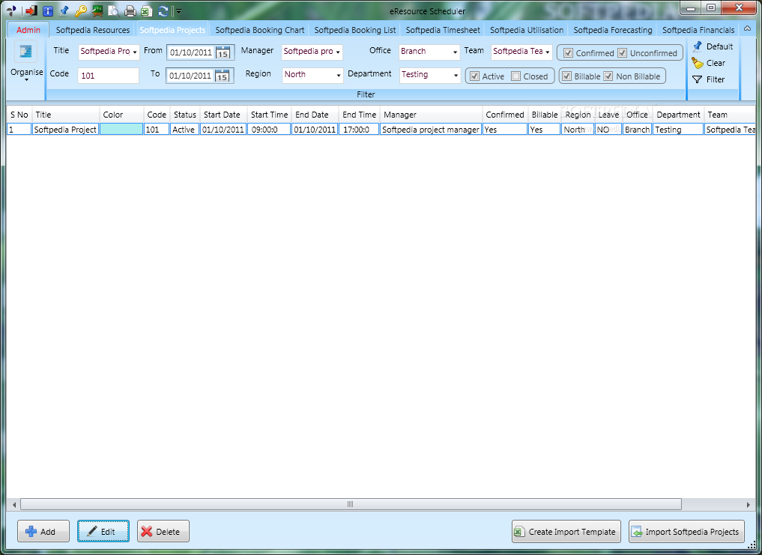Viewport: 762px width, 555px height.
Task: Click the horizontal scrollbar thumb
Action: pos(351,505)
